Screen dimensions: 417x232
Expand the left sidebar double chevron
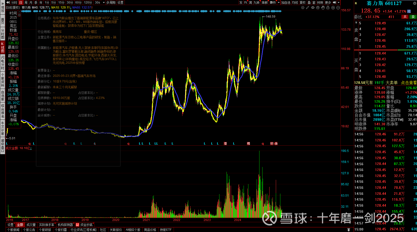[x=3, y=4]
